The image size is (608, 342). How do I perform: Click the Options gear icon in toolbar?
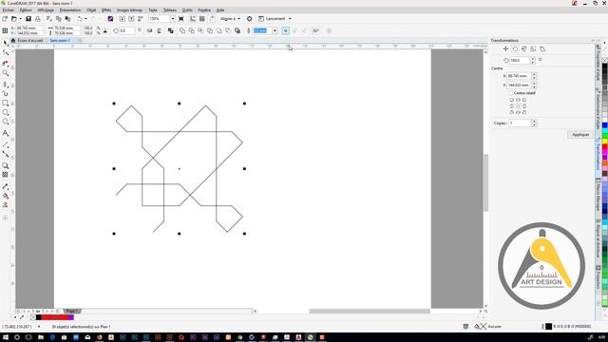[249, 19]
